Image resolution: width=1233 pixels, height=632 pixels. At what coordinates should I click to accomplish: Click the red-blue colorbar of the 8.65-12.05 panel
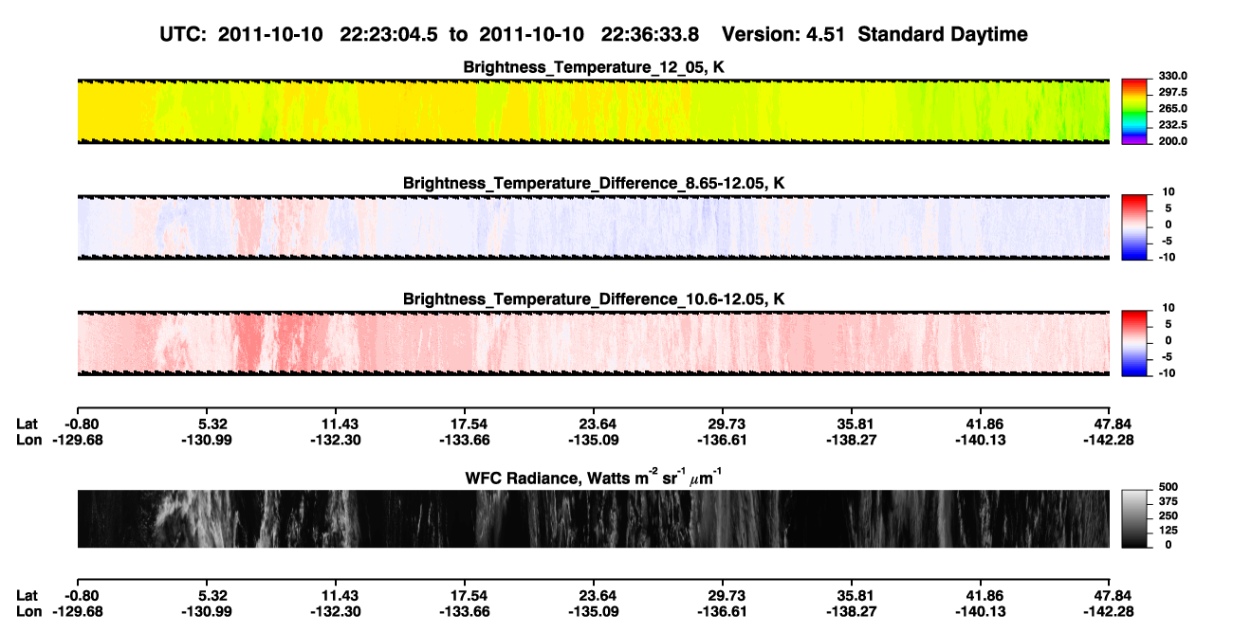click(x=1135, y=227)
